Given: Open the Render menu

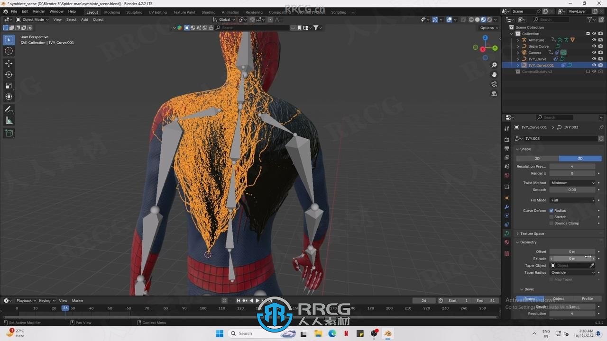Looking at the screenshot, I should point(39,11).
